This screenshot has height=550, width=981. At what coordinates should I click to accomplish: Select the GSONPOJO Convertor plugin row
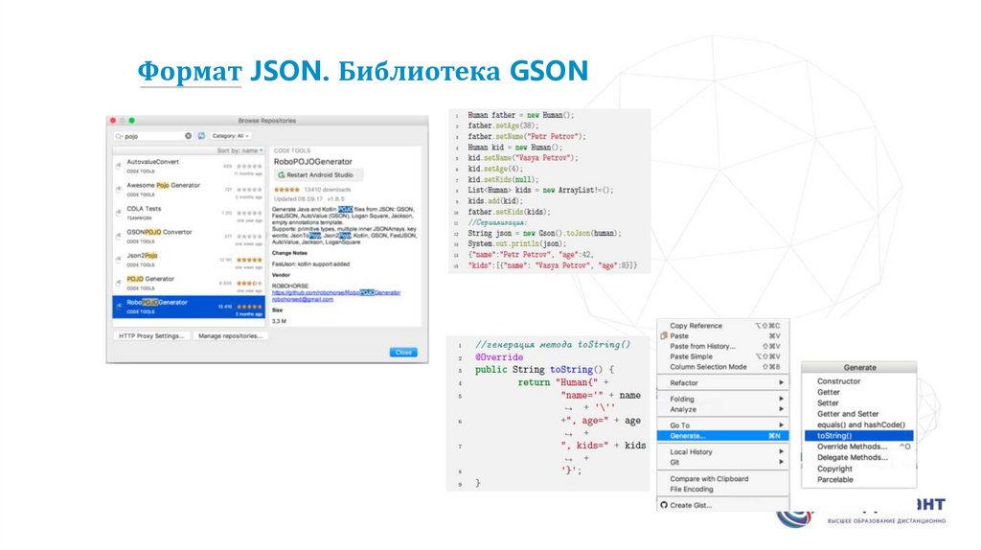[x=189, y=237]
